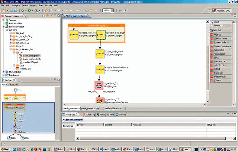Select parse_names.purity file in tree
The height and width of the screenshot is (152, 238).
(32, 59)
